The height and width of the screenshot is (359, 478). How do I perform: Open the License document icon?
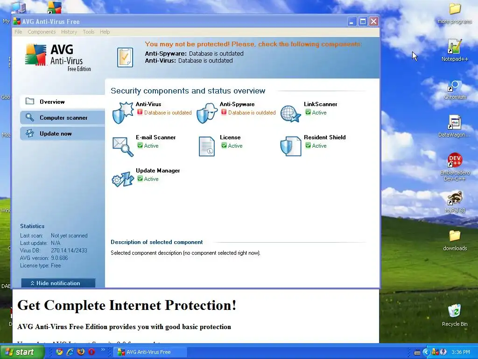coord(207,146)
